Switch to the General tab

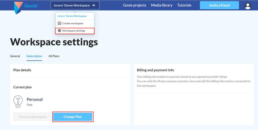tap(15, 56)
